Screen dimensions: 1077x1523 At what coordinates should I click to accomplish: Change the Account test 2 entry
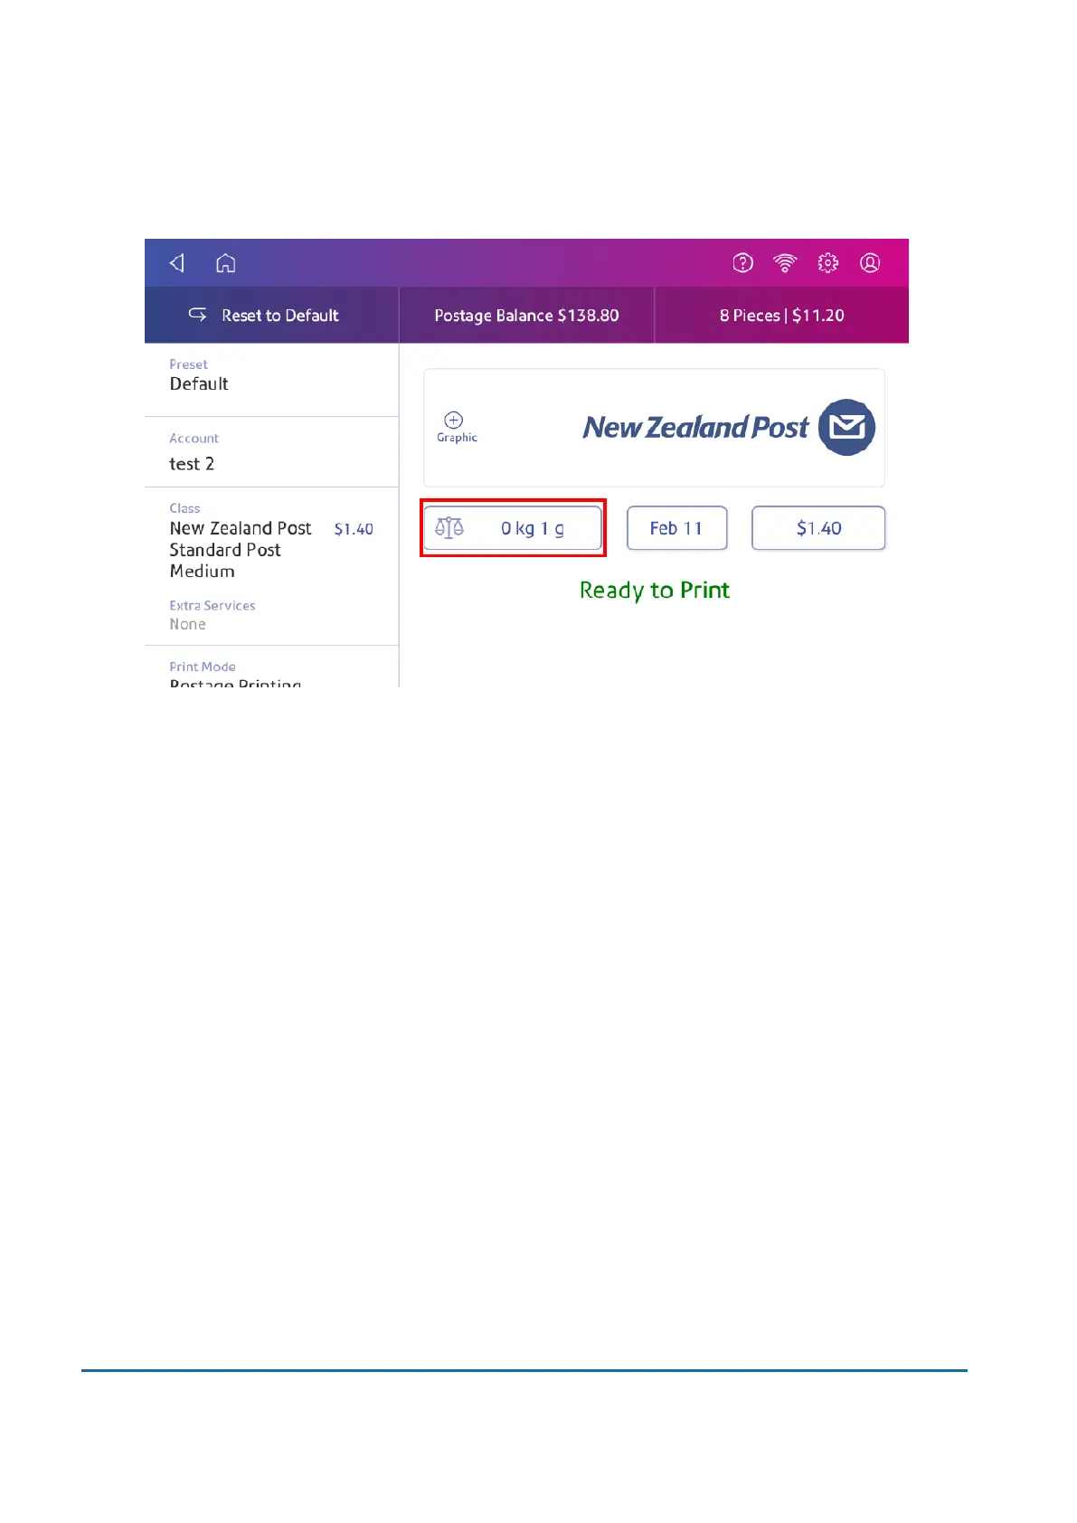271,452
